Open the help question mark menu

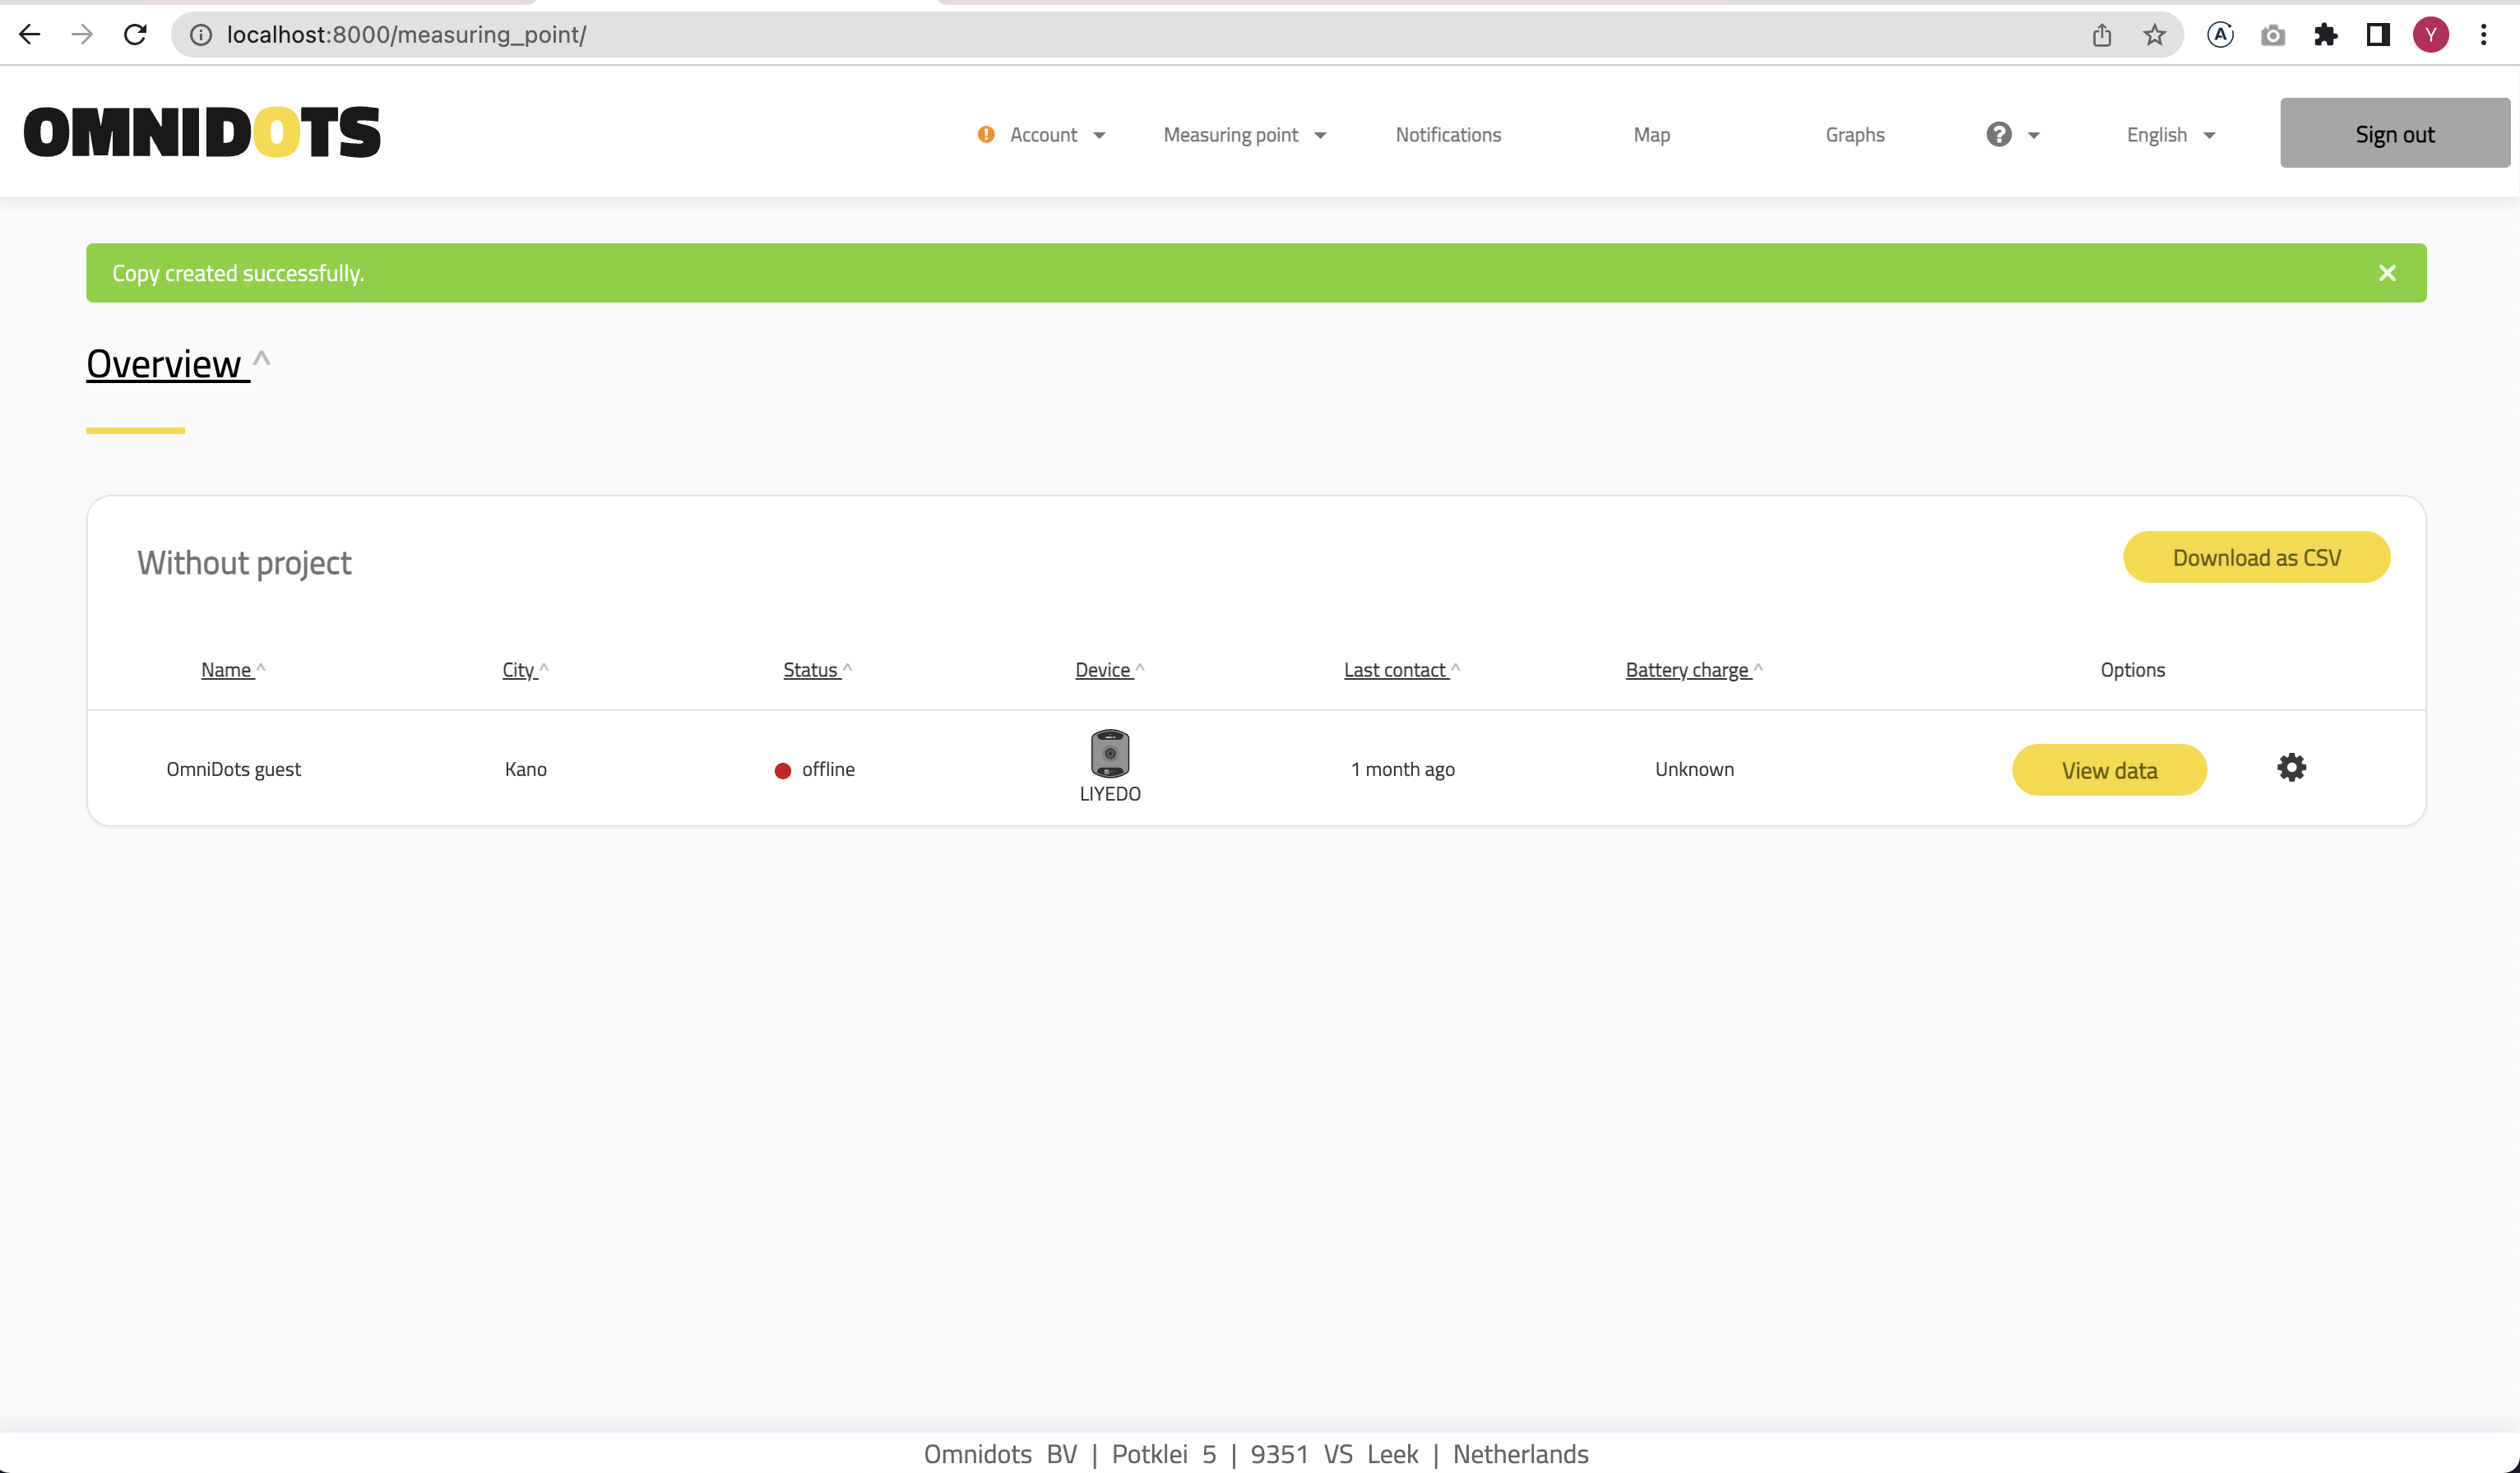click(2012, 134)
